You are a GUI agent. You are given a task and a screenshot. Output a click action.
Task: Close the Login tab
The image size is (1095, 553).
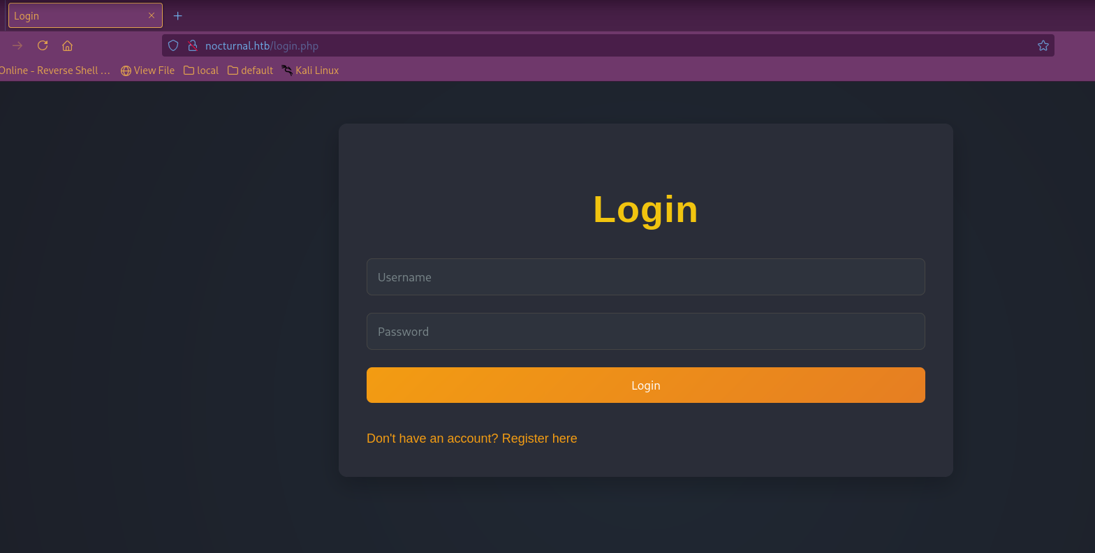pyautogui.click(x=152, y=15)
